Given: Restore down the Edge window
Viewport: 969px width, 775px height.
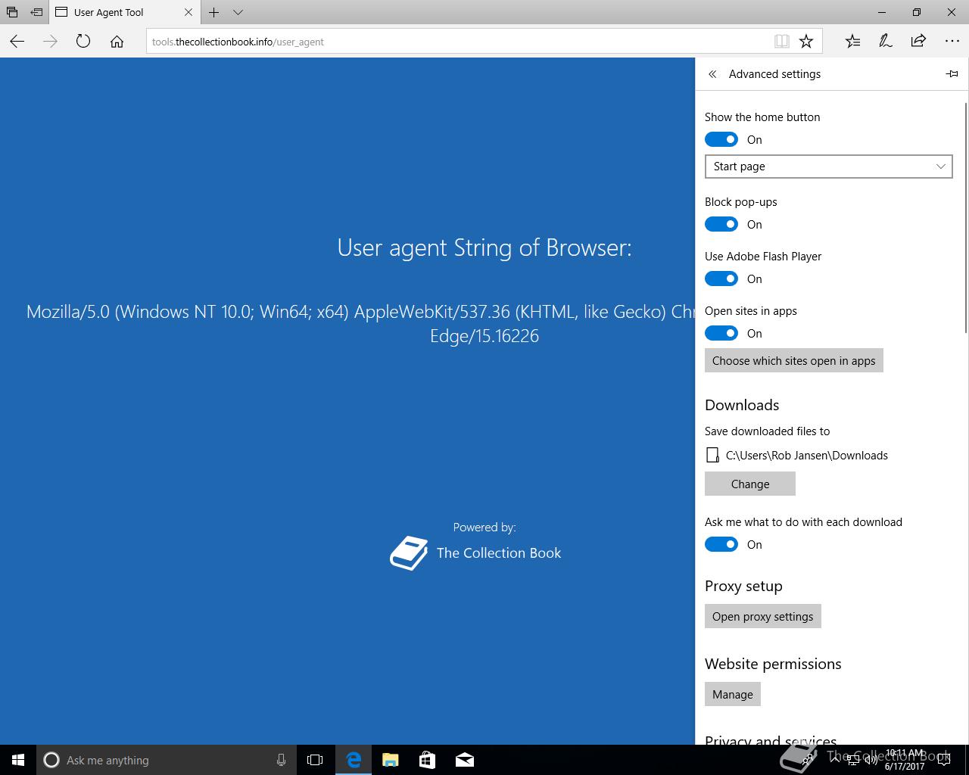Looking at the screenshot, I should pyautogui.click(x=917, y=12).
